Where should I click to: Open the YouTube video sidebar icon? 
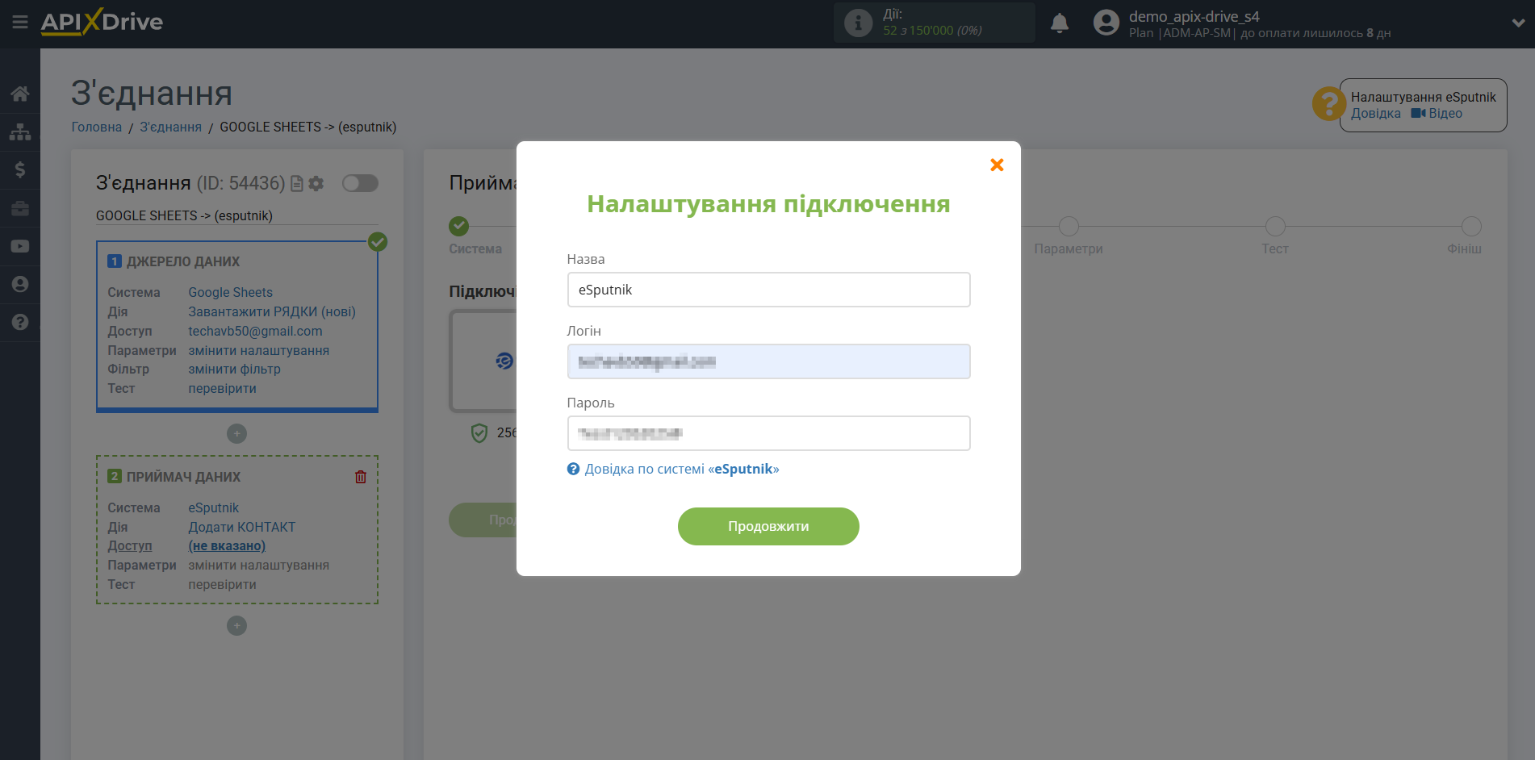pyautogui.click(x=20, y=246)
